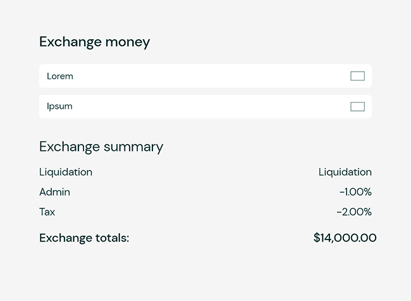Click the word "summary" in the second heading
Viewport: 411px width, 301px height.
133,147
